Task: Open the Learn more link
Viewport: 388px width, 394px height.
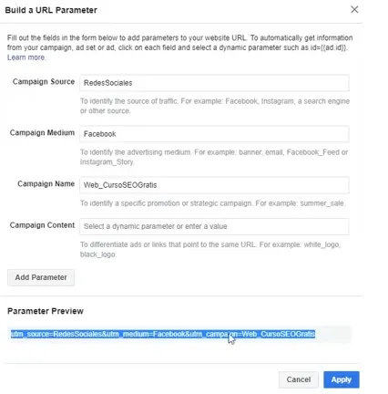Action: (26, 57)
